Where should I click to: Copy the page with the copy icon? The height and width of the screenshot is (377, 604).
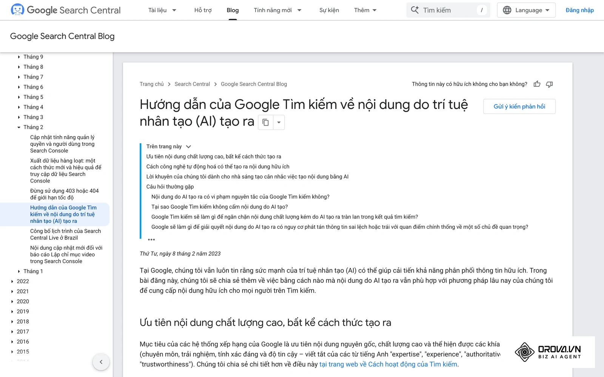click(266, 122)
